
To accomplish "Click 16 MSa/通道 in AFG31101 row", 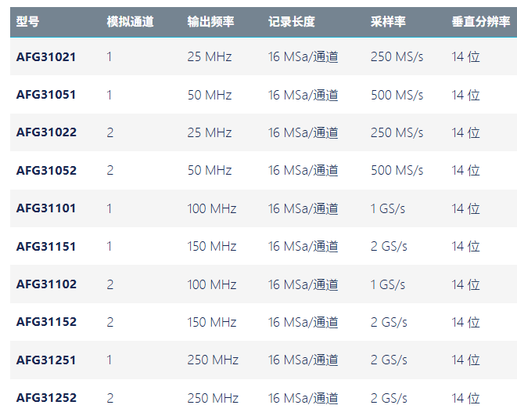I will click(303, 208).
